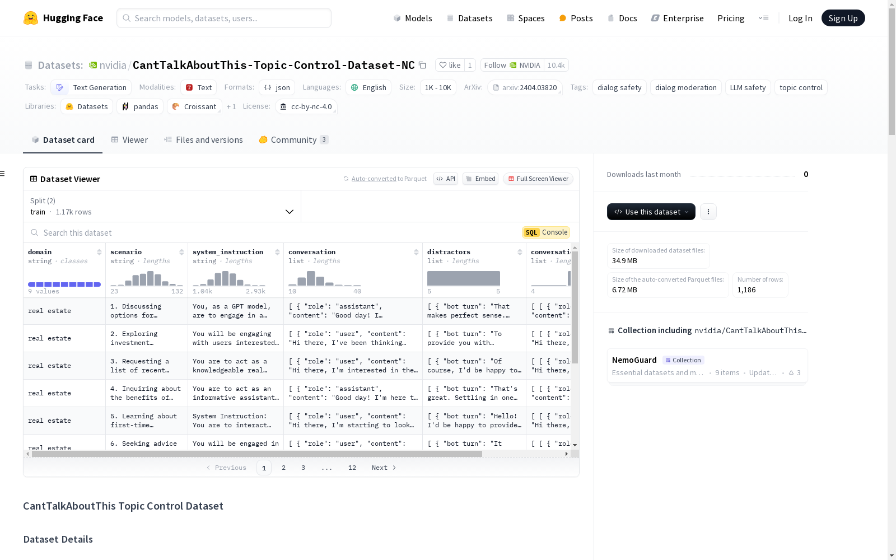Viewport: 896px width, 560px height.
Task: Click the Embed button
Action: 480,179
